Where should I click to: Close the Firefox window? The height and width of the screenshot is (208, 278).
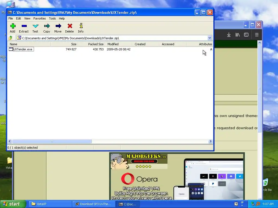click(x=258, y=25)
